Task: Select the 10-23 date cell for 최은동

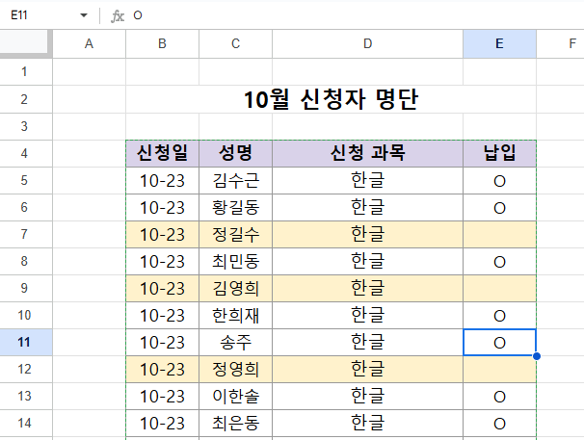Action: 163,424
